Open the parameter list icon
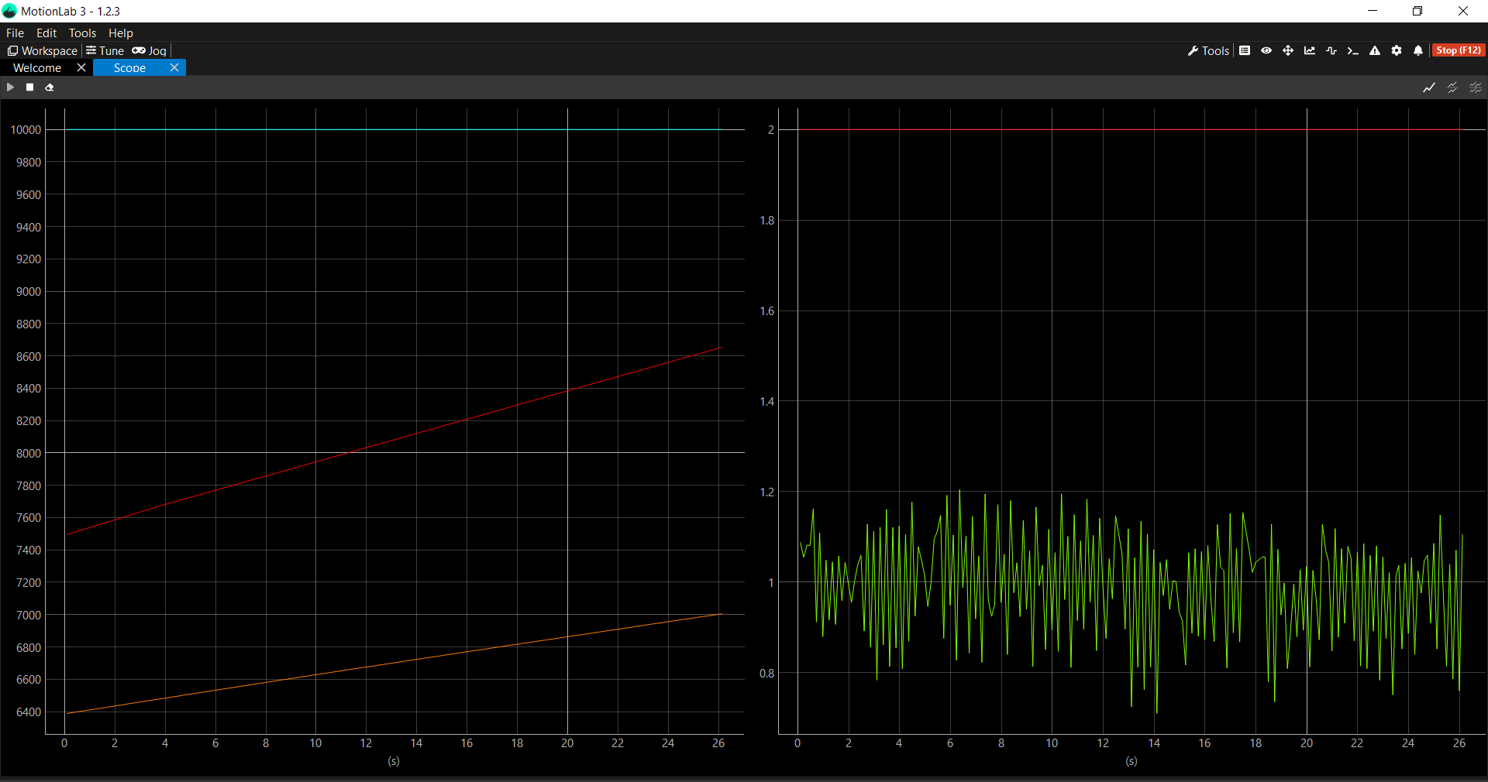This screenshot has height=782, width=1488. pyautogui.click(x=1245, y=50)
